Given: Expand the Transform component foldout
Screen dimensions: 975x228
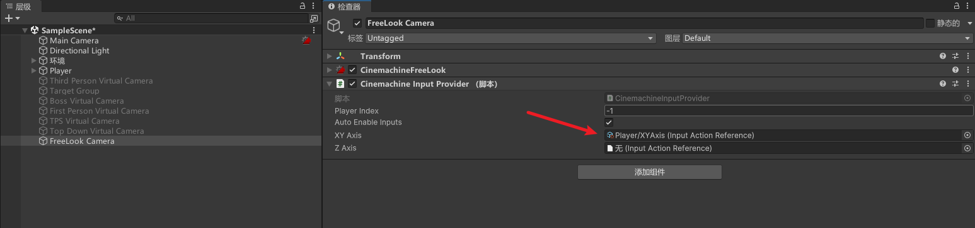Looking at the screenshot, I should (x=329, y=56).
